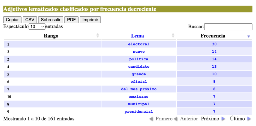The height and width of the screenshot is (126, 256).
Task: Focus the Buscar search field
Action: point(228,27)
